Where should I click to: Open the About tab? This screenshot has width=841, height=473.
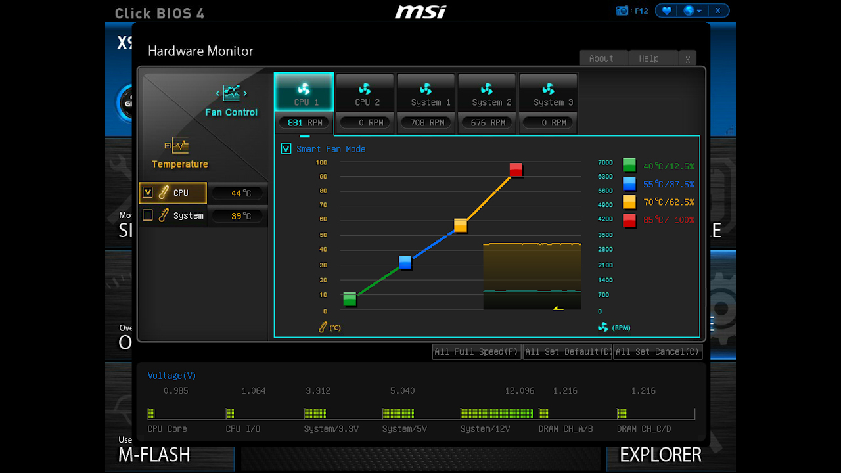click(604, 58)
